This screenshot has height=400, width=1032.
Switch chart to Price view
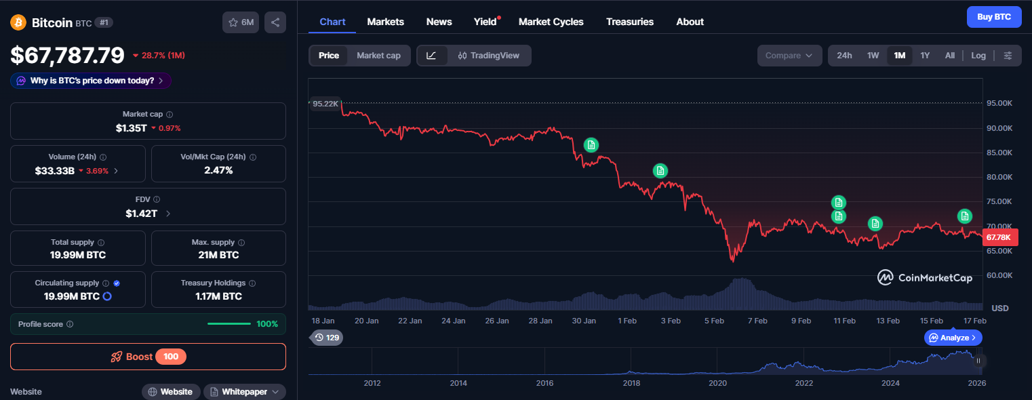point(329,56)
